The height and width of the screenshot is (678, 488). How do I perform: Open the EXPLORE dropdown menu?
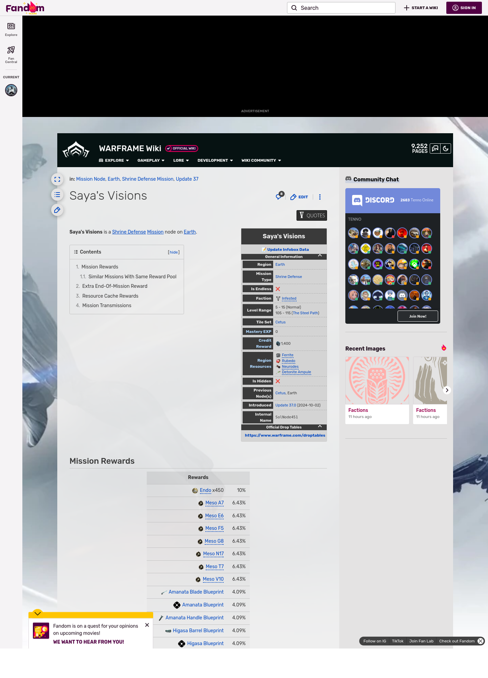[114, 160]
